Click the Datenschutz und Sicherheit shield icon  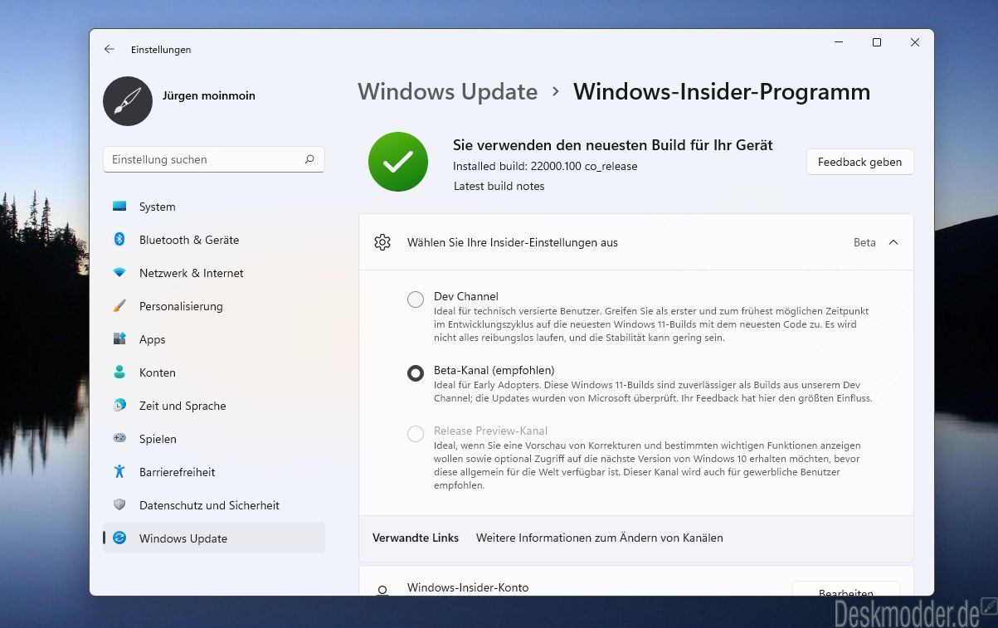click(x=119, y=505)
